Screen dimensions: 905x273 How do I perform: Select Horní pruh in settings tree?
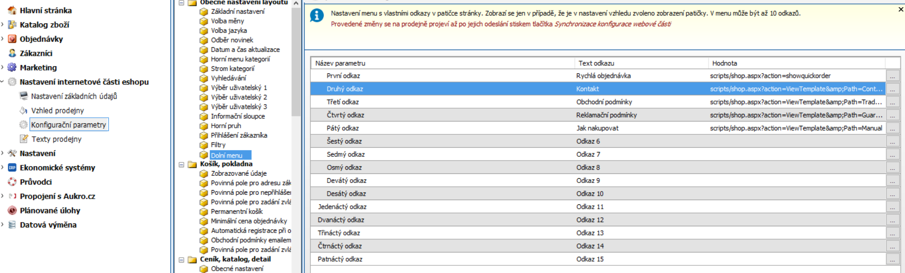coord(226,126)
